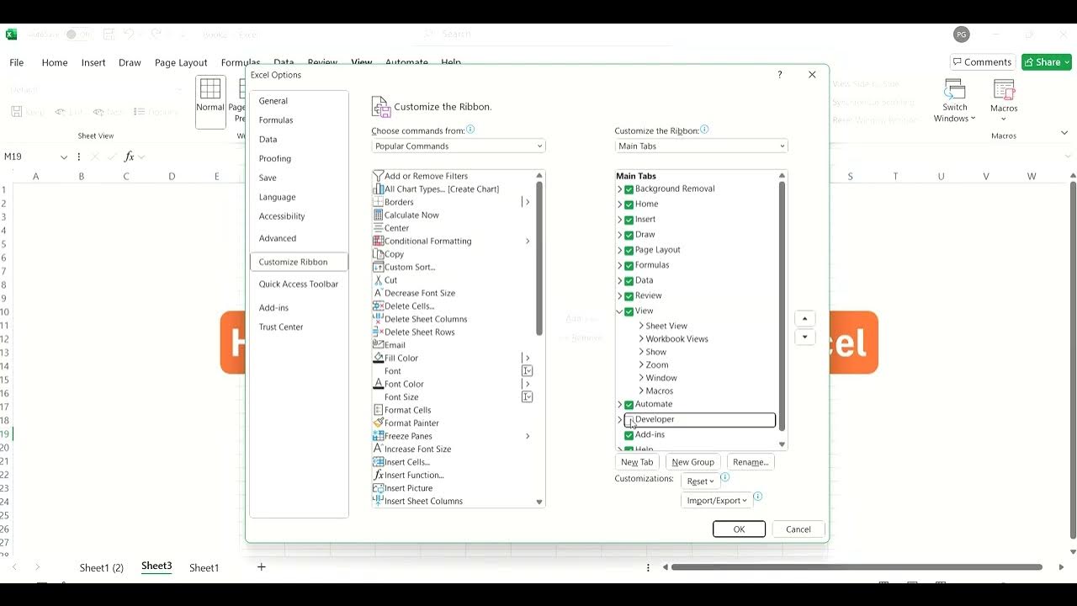The width and height of the screenshot is (1077, 606).
Task: Open the Advanced options category
Action: [x=278, y=238]
